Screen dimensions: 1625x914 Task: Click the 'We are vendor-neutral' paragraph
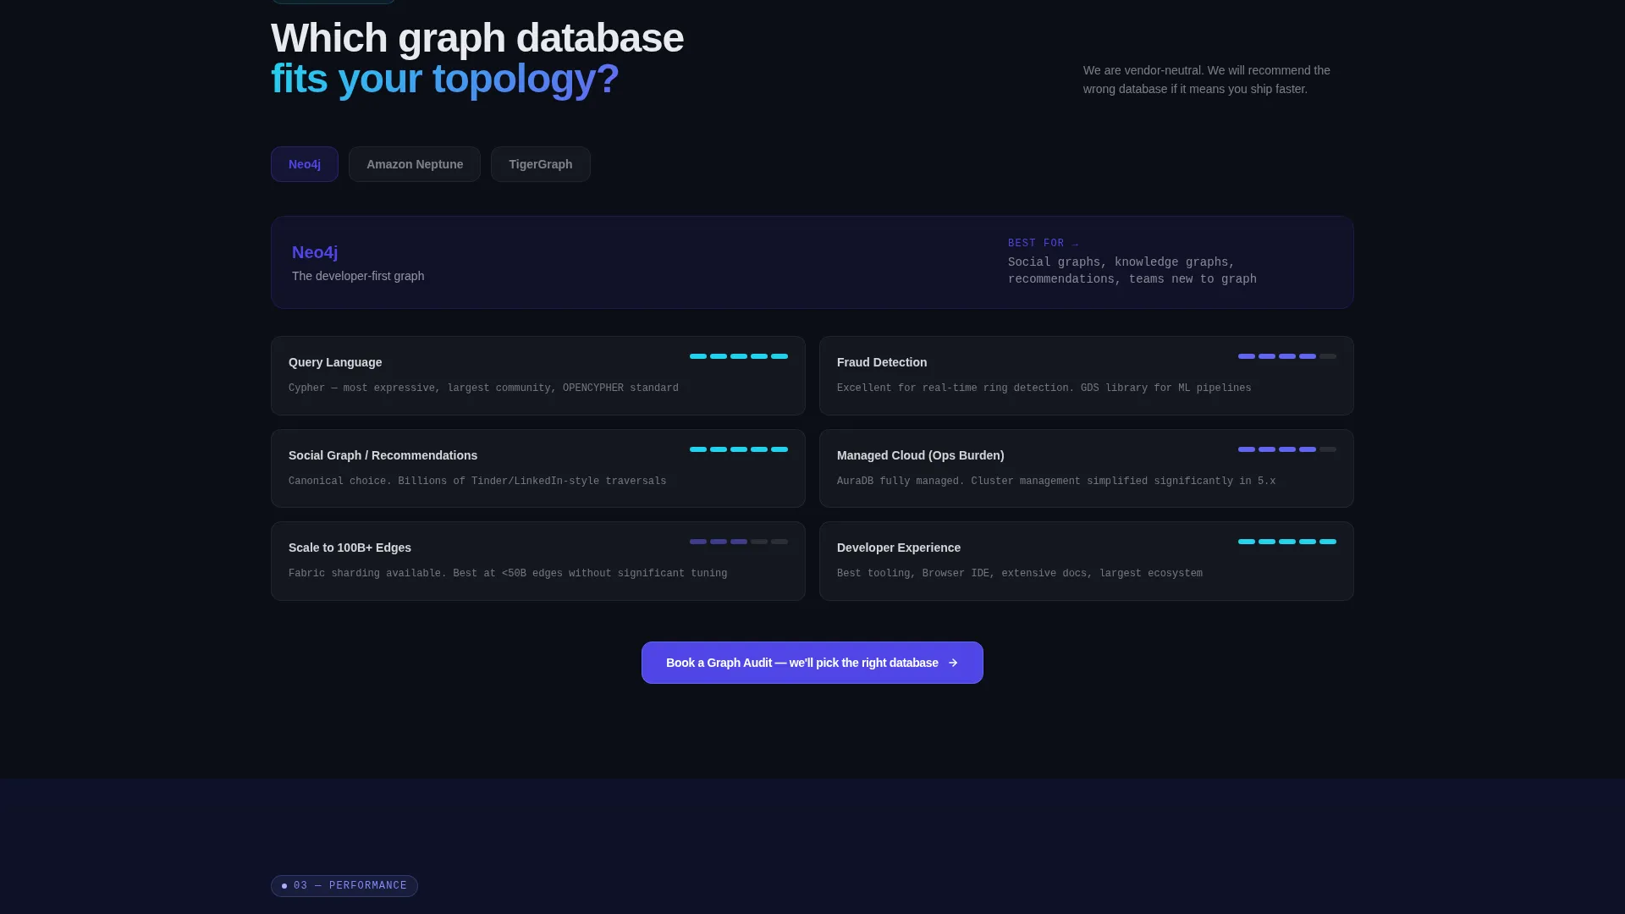click(1207, 80)
